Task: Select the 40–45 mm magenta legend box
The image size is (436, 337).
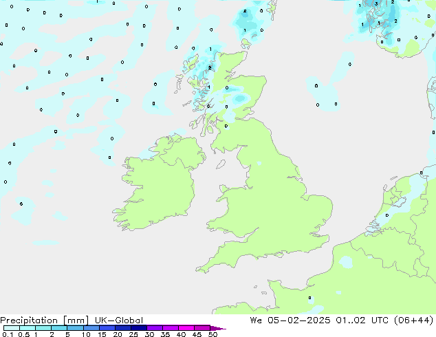Action: [186, 328]
